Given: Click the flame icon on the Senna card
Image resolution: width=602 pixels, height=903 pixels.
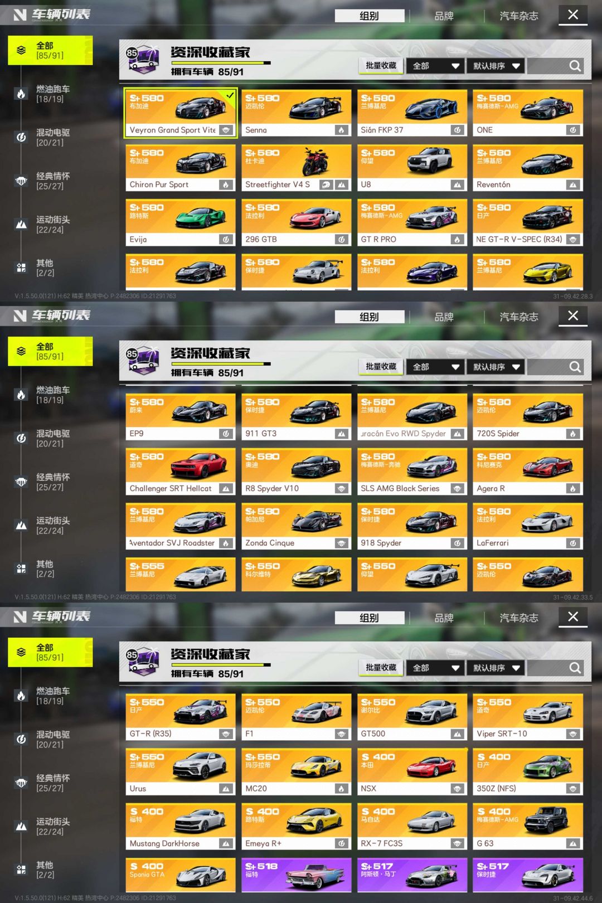Looking at the screenshot, I should 342,130.
